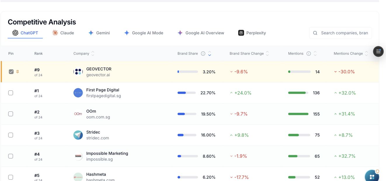386x181 pixels.
Task: Open the floating dark menu button
Action: coord(378,52)
